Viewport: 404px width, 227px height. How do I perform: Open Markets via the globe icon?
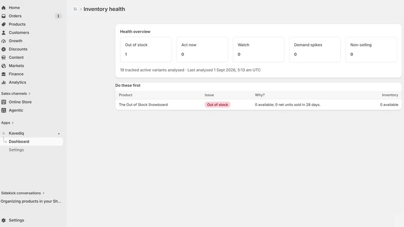click(x=4, y=66)
